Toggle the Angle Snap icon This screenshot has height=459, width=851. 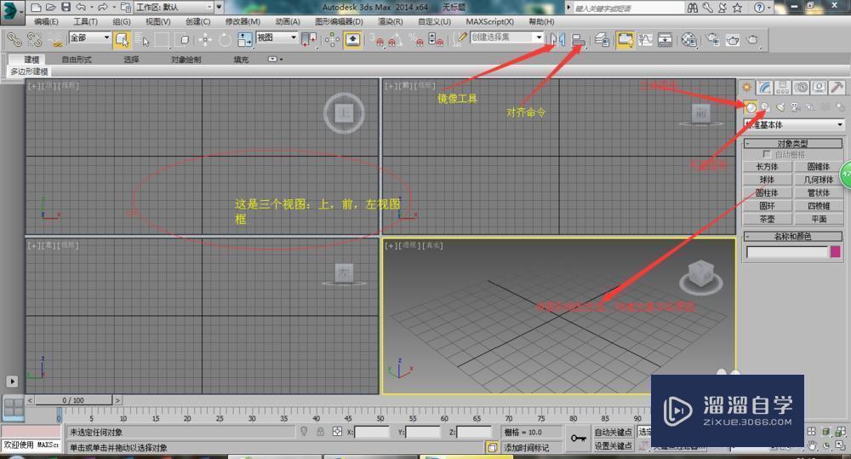(x=395, y=40)
